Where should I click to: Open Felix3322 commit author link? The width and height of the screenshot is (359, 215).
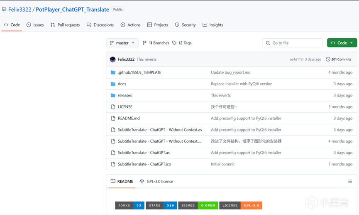(126, 59)
